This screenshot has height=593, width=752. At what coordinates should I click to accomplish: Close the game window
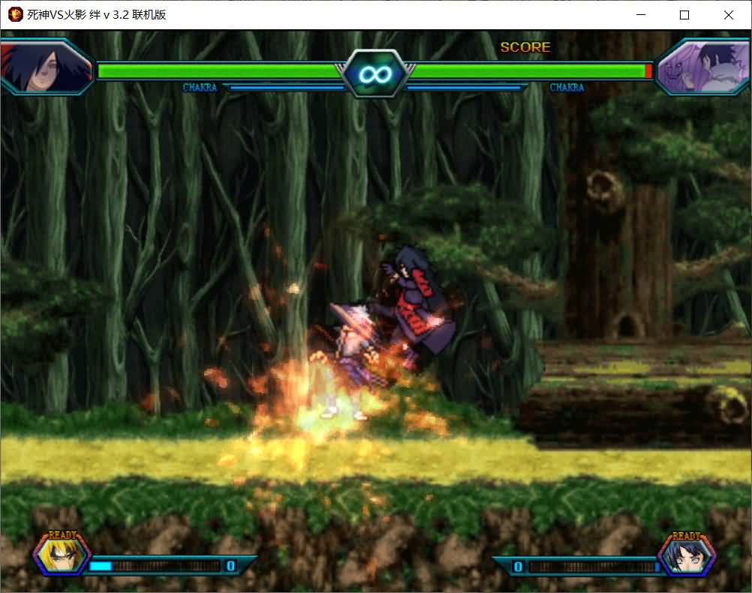pos(729,15)
